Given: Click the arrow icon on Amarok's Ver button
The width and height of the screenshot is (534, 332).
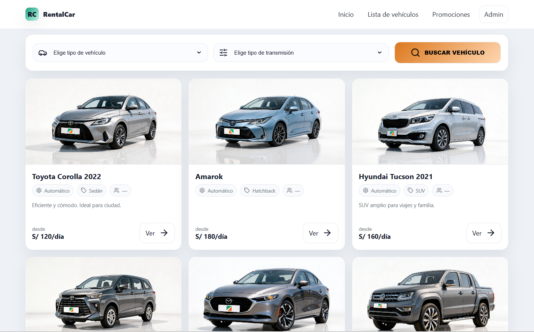Looking at the screenshot, I should 327,233.
